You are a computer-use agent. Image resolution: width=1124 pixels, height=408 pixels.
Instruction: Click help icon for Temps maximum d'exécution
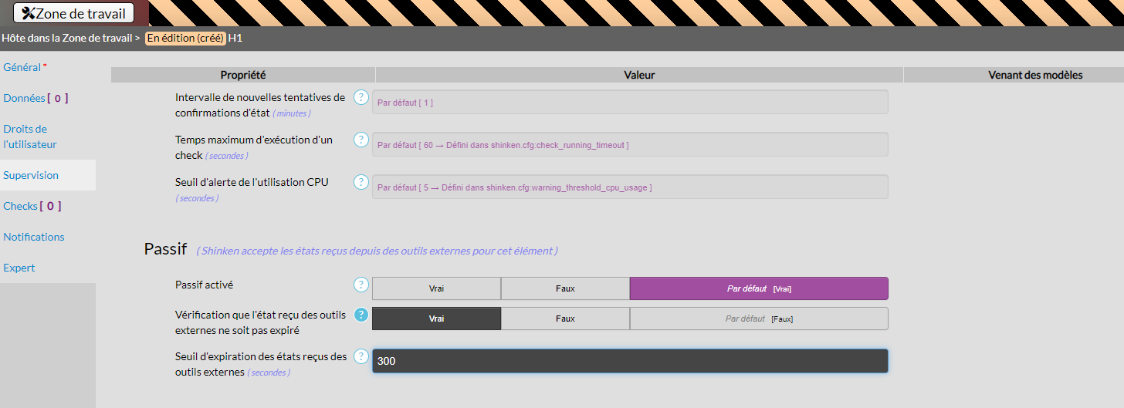[x=361, y=140]
